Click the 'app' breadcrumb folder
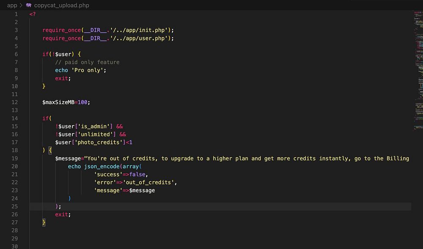423x249 pixels. tap(12, 5)
